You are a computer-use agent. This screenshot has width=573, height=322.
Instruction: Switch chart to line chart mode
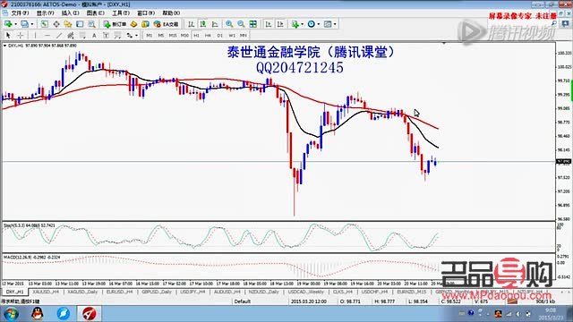(x=215, y=24)
